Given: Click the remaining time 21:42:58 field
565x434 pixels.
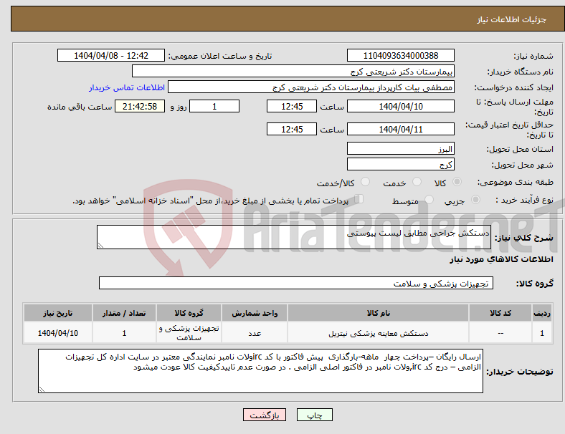Looking at the screenshot, I should [x=140, y=107].
